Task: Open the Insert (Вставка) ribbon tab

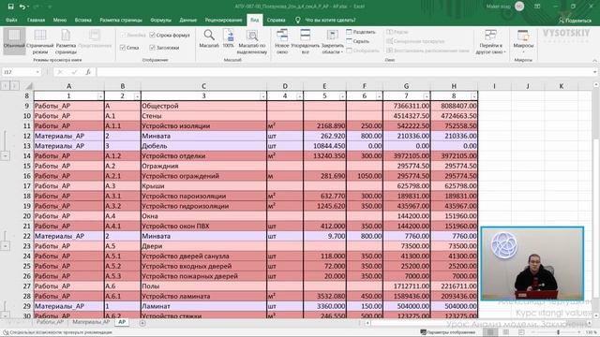Action: 83,20
